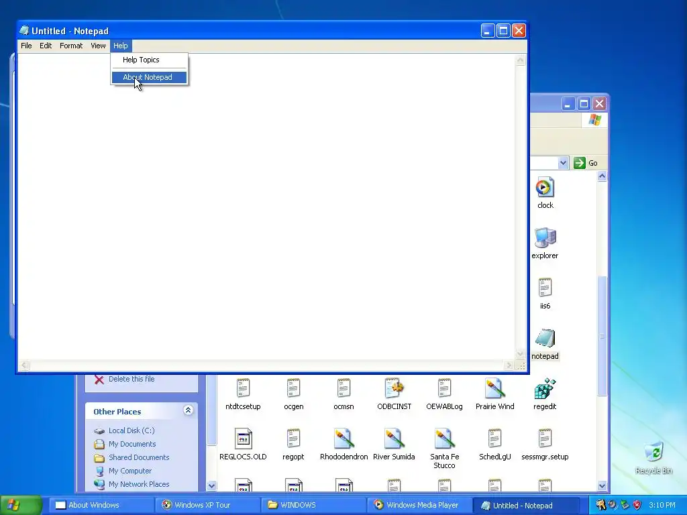The height and width of the screenshot is (515, 687).
Task: Maximize the Notepad window
Action: click(x=503, y=31)
